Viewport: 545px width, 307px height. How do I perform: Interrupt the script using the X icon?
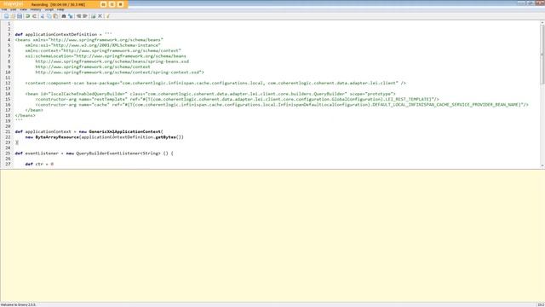click(x=100, y=16)
